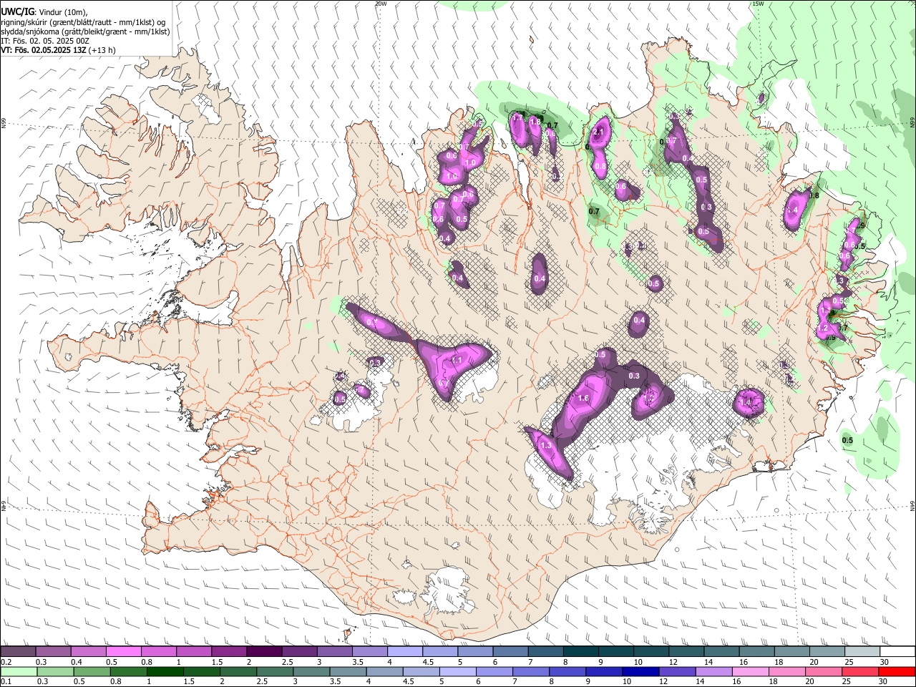The height and width of the screenshot is (687, 916).
Task: Click the '1.8' snowfall value on the map
Action: (535, 122)
